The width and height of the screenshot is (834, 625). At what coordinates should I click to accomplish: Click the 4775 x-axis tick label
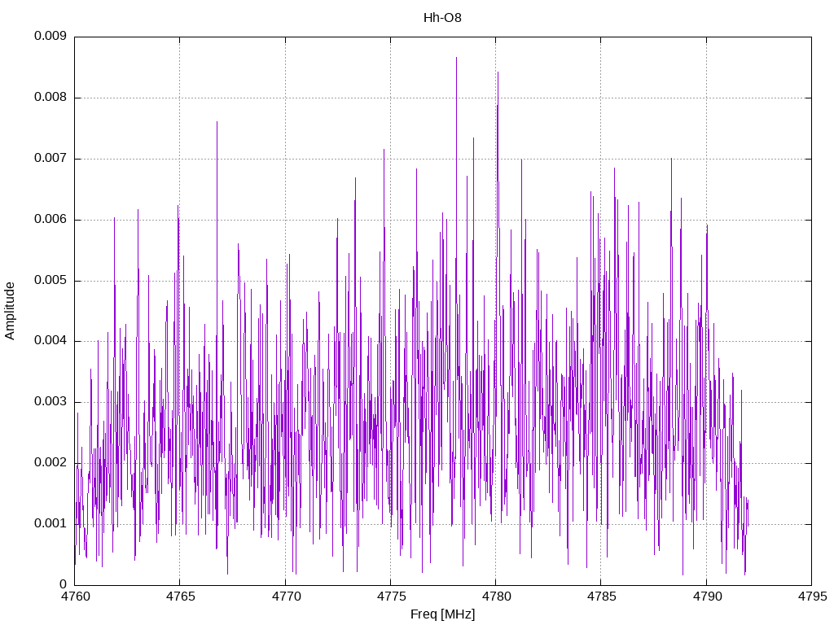(391, 597)
